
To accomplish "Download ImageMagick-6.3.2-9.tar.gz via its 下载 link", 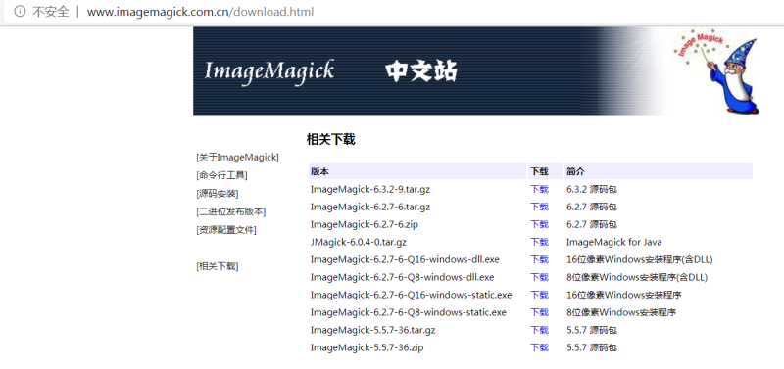I will (540, 189).
